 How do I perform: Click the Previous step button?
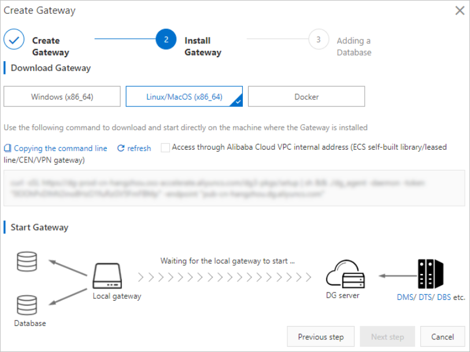(321, 337)
